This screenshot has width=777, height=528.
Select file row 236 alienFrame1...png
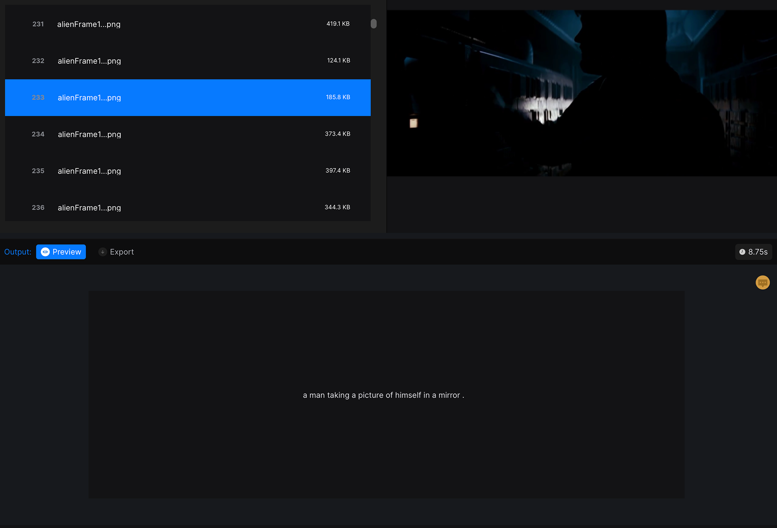(188, 205)
